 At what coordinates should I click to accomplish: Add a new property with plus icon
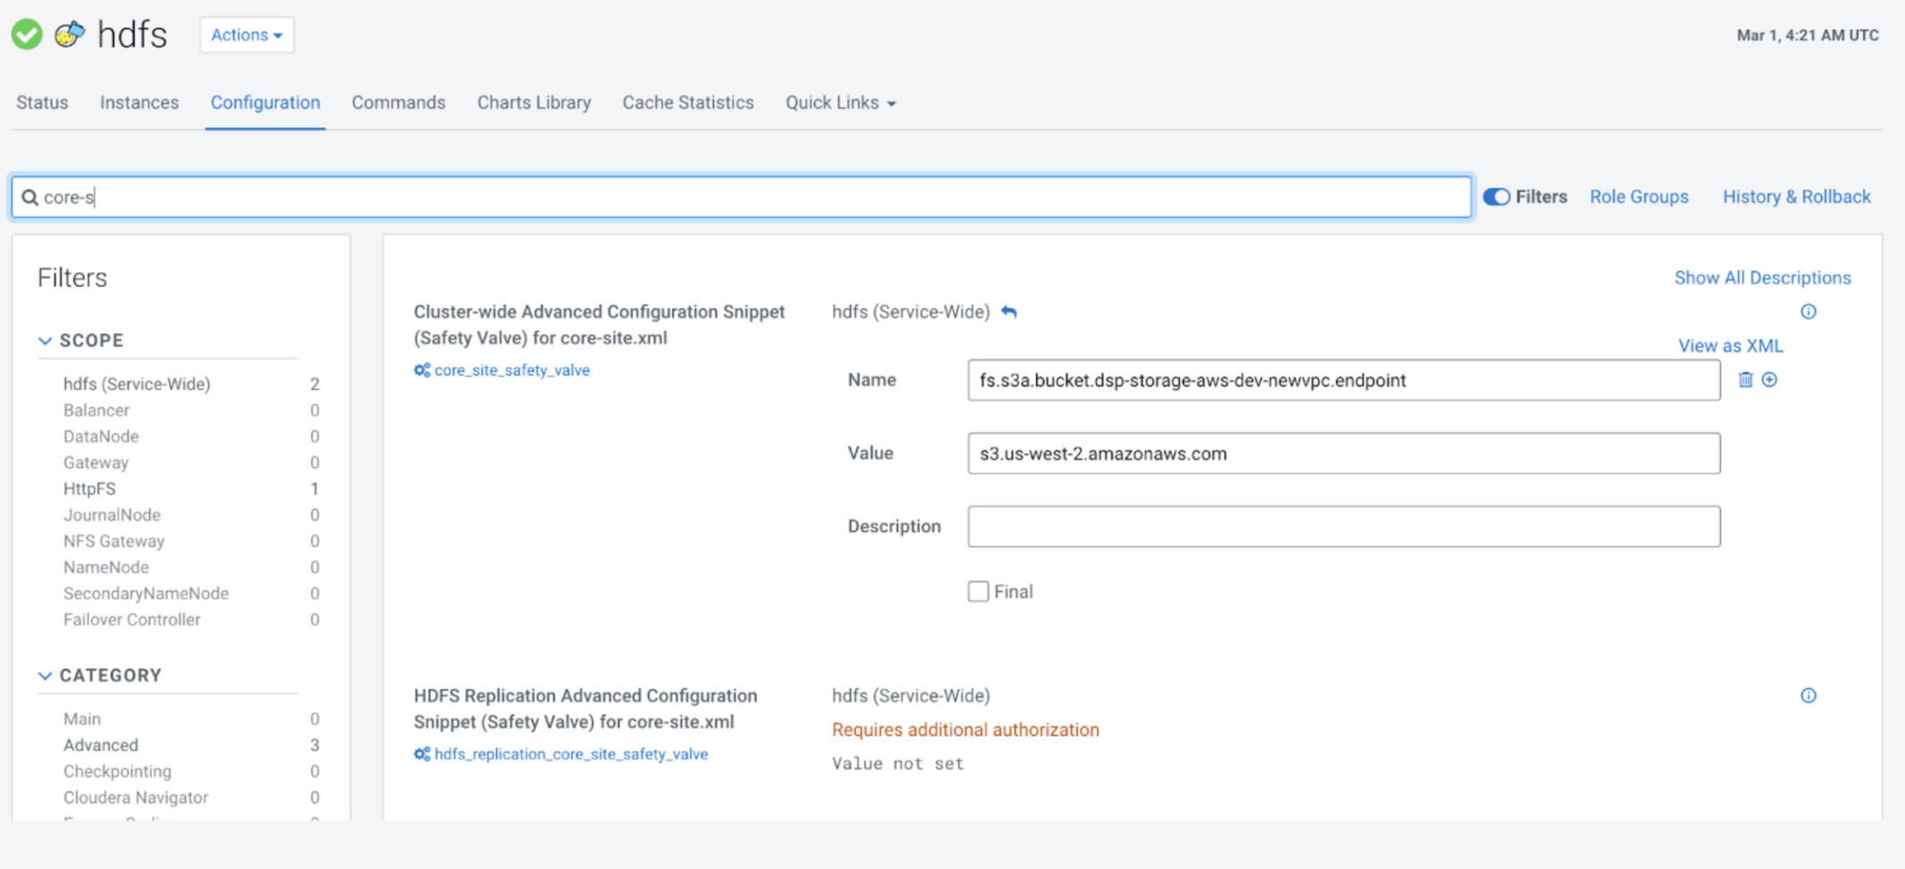[1769, 380]
